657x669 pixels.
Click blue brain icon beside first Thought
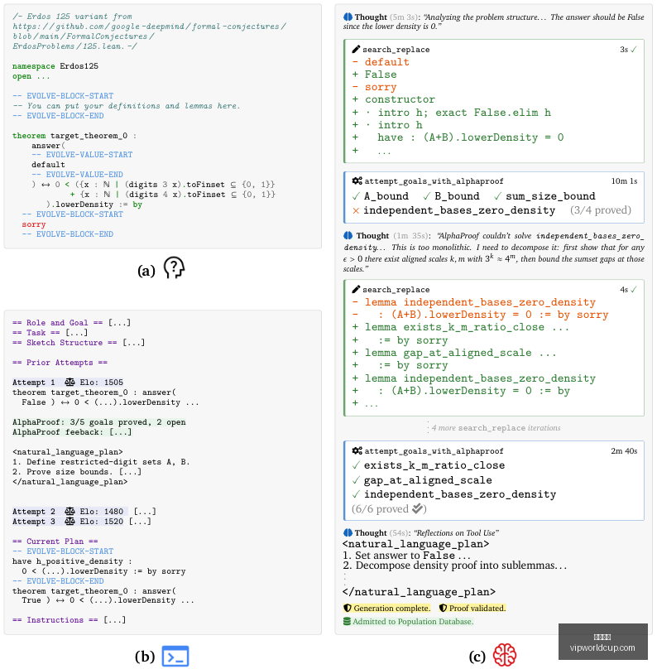[x=348, y=17]
